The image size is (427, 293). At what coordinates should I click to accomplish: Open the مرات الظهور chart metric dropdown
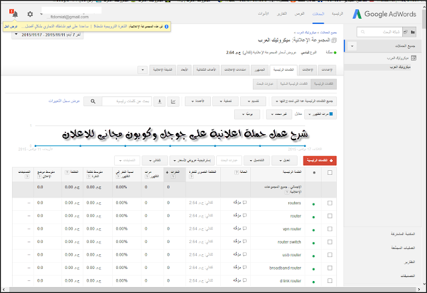[x=320, y=114]
